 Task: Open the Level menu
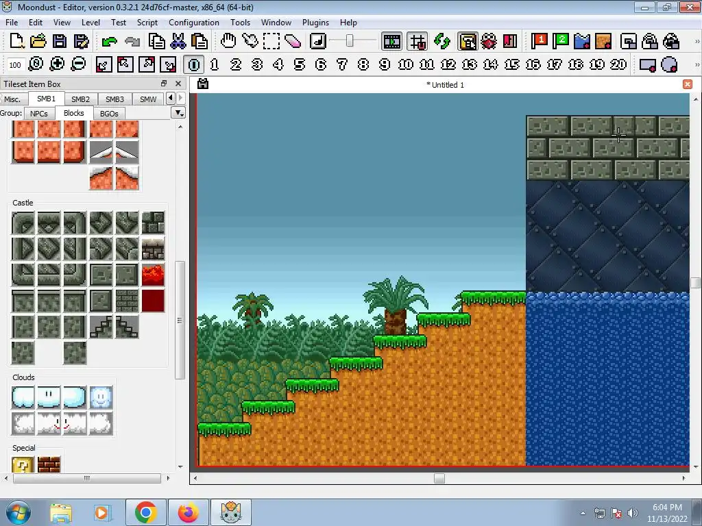tap(90, 23)
